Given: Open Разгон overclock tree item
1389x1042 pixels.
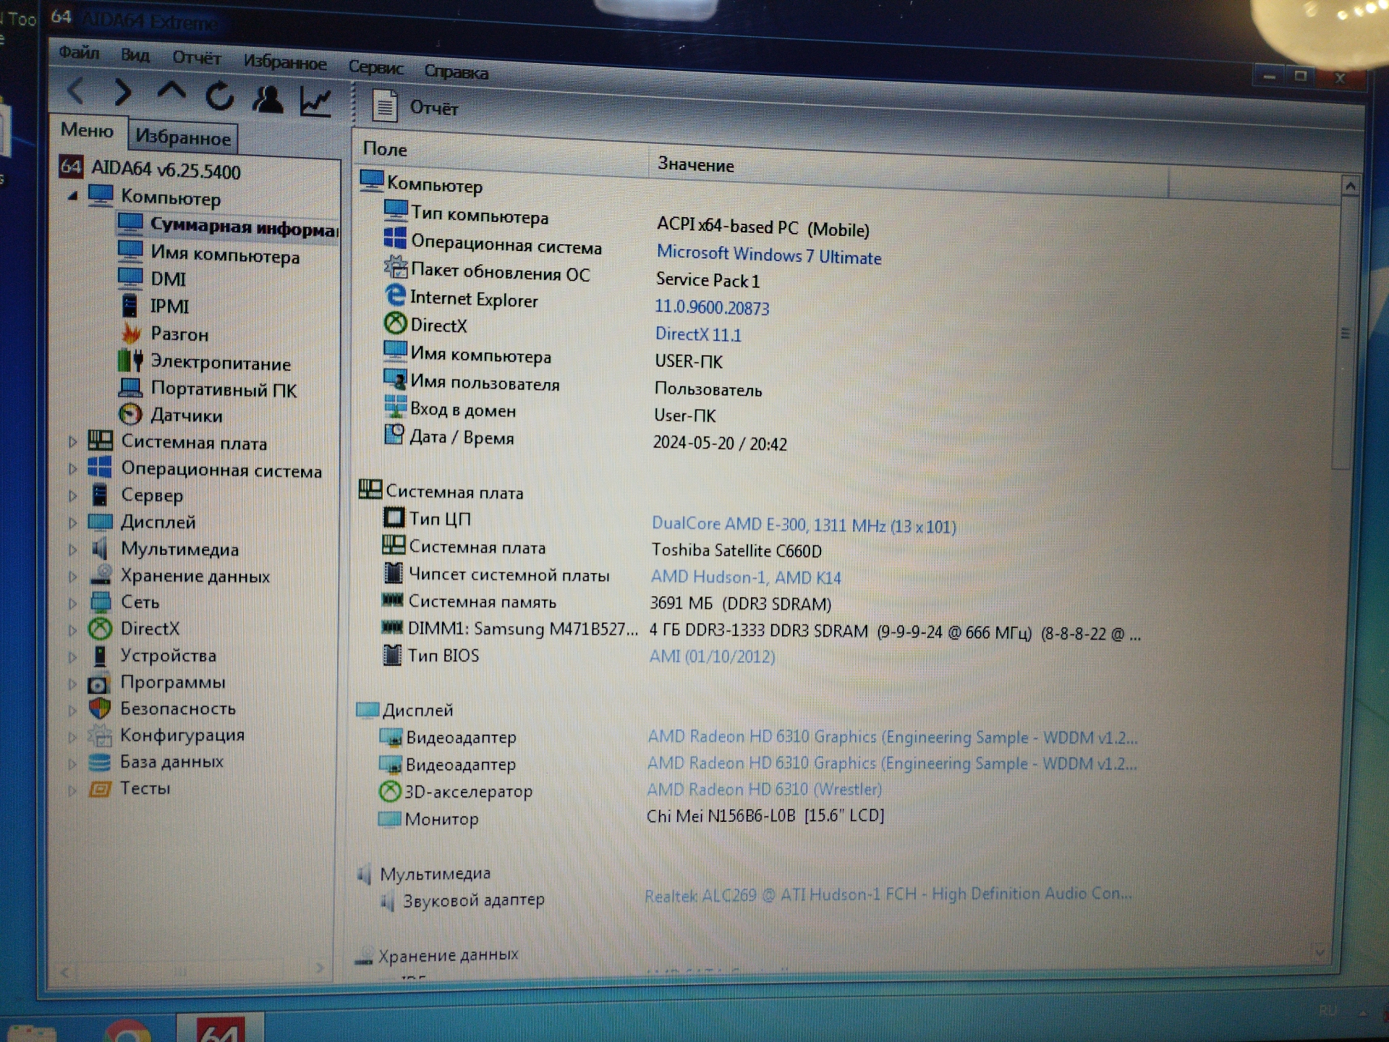Looking at the screenshot, I should (164, 334).
